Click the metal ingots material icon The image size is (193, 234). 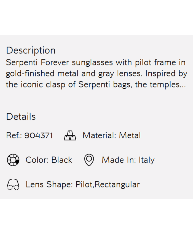(70, 135)
